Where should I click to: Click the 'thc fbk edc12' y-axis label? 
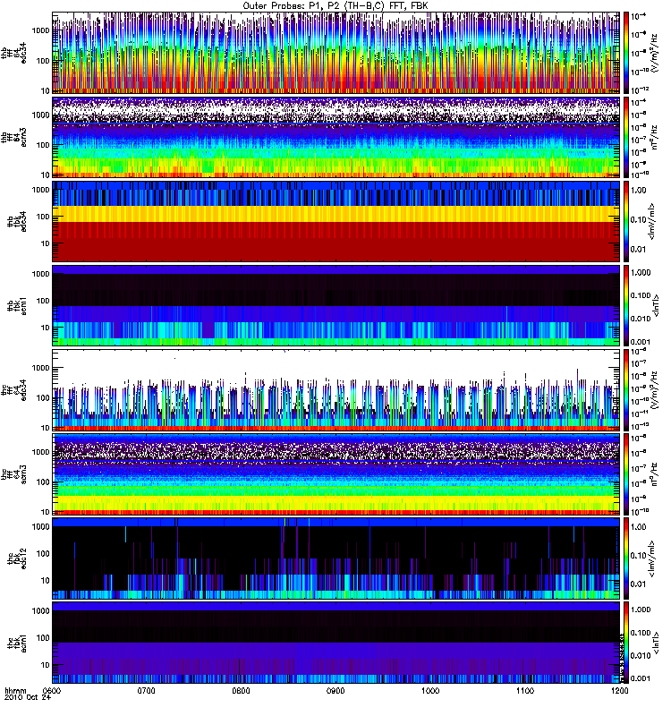coord(17,558)
